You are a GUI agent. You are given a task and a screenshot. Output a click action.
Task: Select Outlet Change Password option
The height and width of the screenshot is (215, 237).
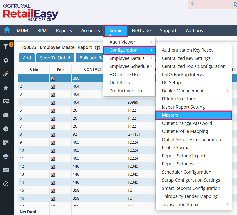tap(194, 123)
